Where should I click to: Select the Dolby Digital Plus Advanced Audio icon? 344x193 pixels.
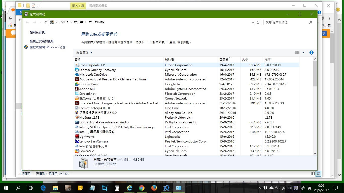pyautogui.click(x=77, y=122)
